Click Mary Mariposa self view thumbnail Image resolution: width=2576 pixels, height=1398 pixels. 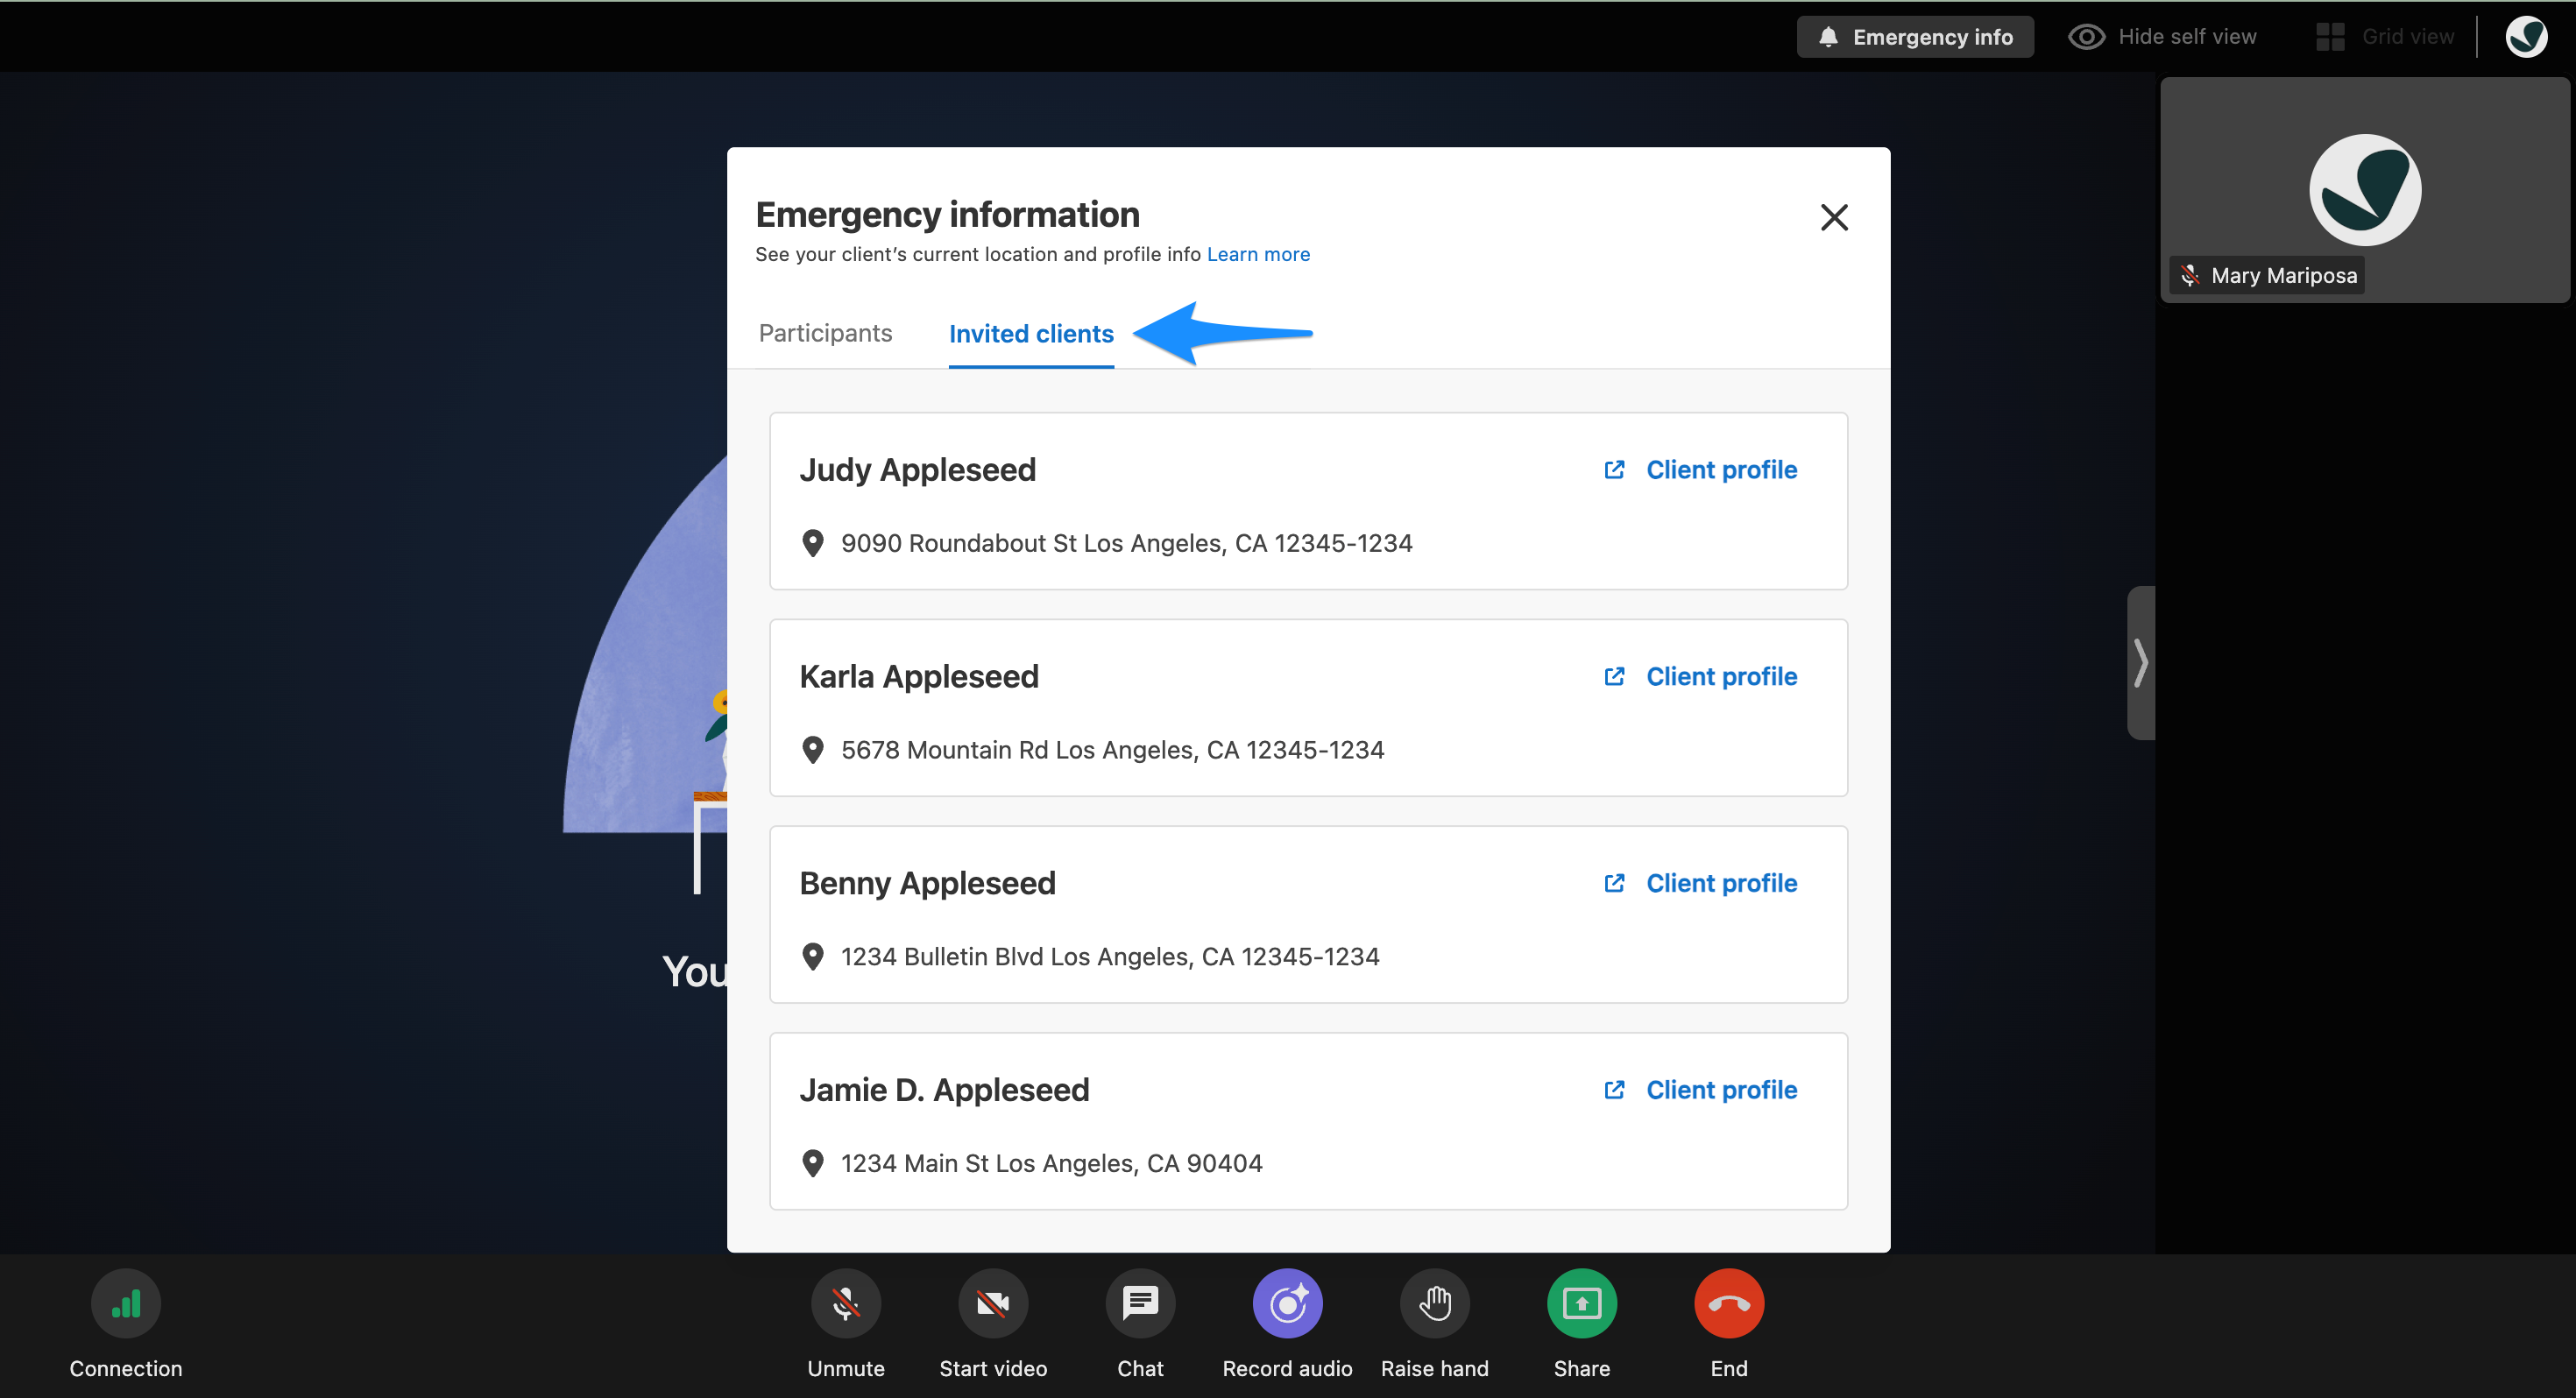click(2364, 190)
